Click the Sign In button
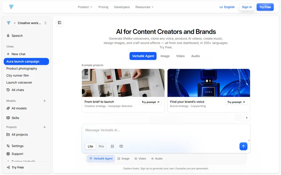The image size is (281, 175). coord(247,7)
